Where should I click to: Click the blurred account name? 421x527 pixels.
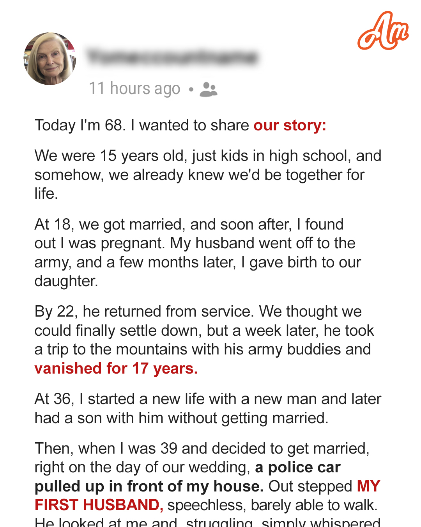(x=172, y=57)
